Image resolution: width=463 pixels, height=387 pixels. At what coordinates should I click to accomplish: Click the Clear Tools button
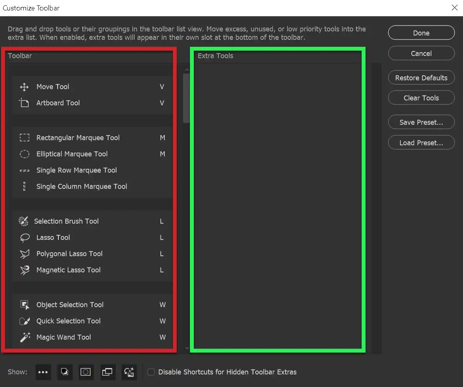click(x=421, y=98)
